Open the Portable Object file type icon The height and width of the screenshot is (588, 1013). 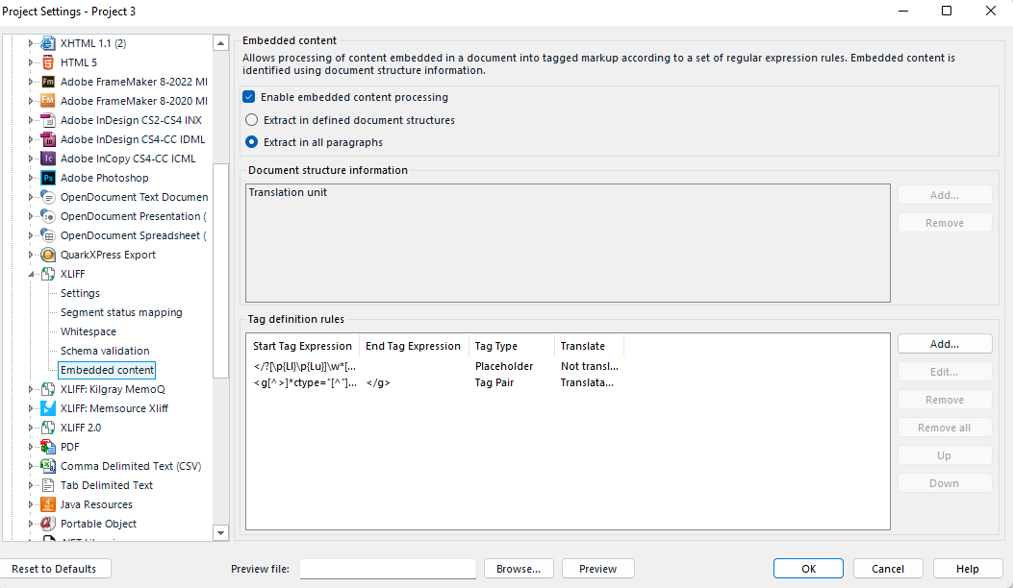46,524
